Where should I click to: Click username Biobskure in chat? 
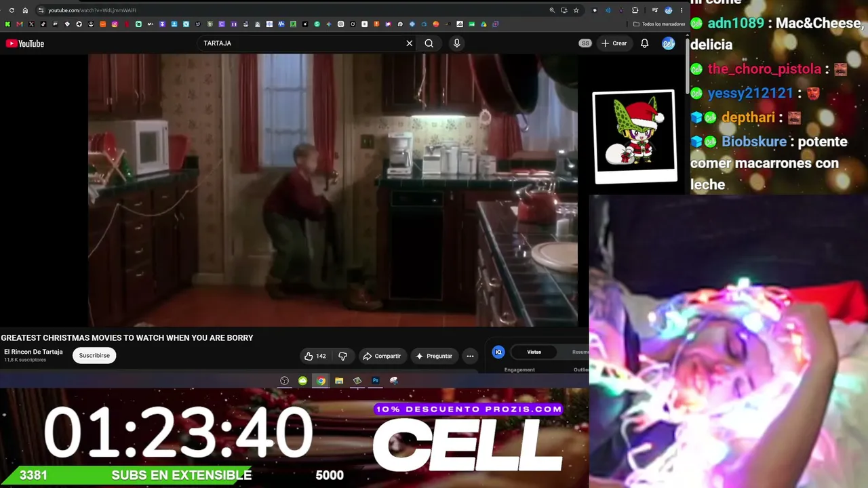[x=754, y=142]
